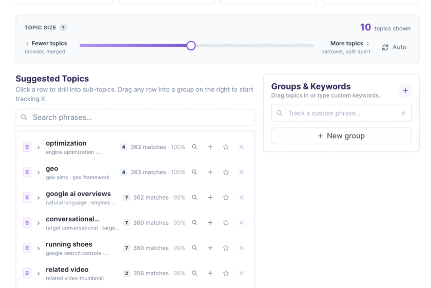Image resolution: width=431 pixels, height=288 pixels.
Task: Grab the drag handle of the geo row
Action: point(27,172)
